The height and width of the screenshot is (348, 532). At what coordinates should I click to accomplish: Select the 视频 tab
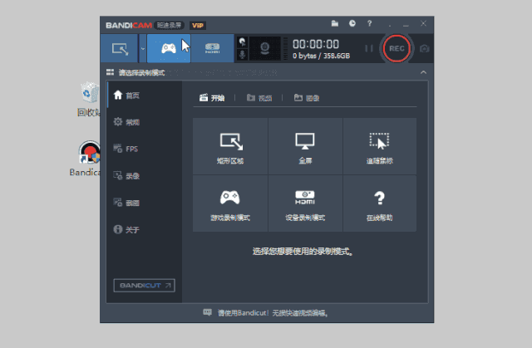tap(259, 98)
